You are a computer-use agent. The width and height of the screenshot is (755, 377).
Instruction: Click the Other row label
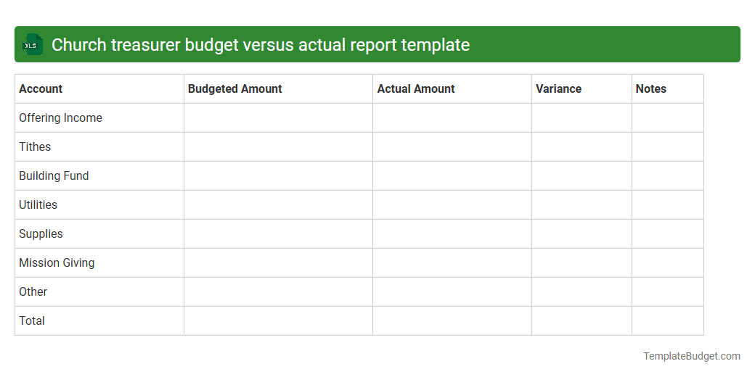coord(33,292)
